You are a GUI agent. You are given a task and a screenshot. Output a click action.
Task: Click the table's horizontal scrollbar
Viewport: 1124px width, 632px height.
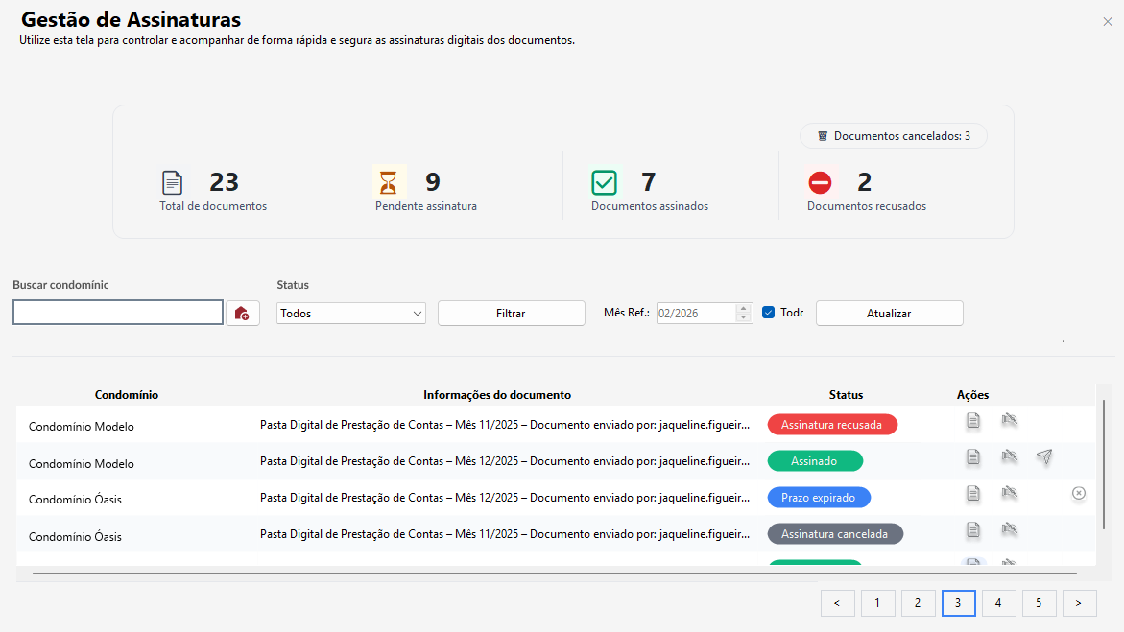555,573
